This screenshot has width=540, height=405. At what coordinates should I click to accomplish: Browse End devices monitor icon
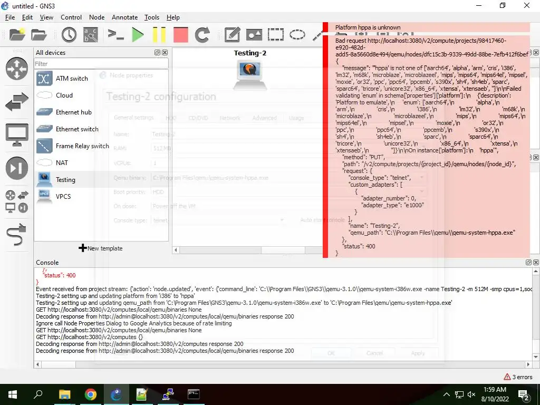point(16,134)
